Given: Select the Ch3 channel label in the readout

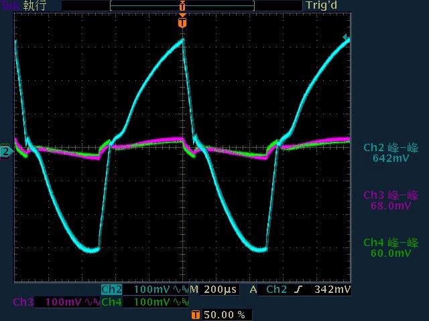Looking at the screenshot, I should pyautogui.click(x=23, y=302).
